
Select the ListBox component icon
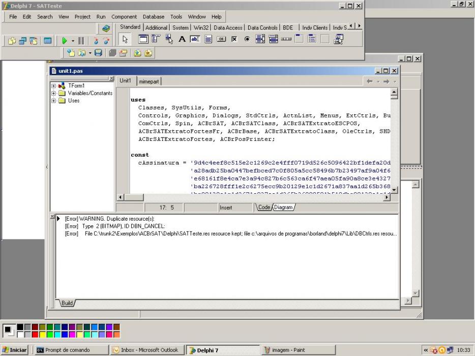pos(260,39)
